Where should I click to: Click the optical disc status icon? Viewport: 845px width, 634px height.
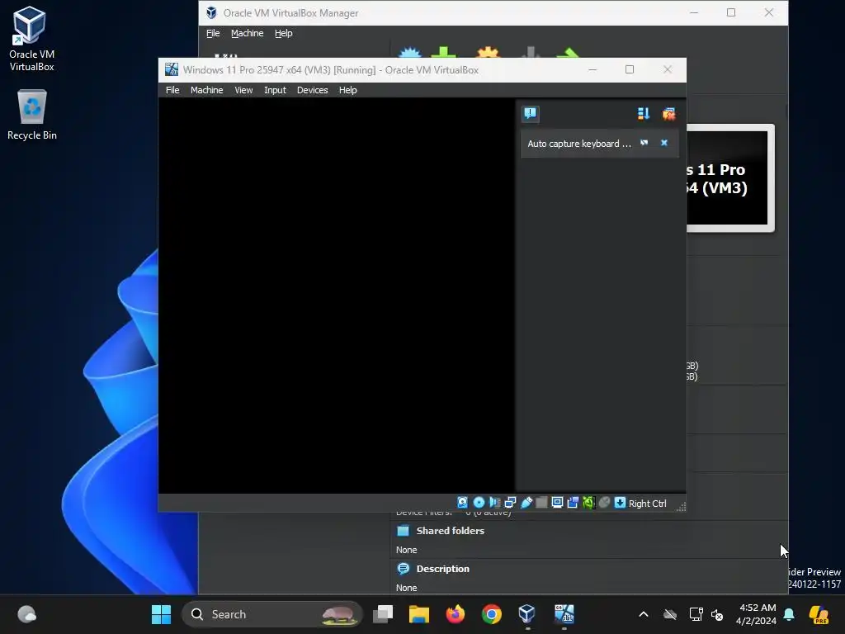pyautogui.click(x=479, y=503)
